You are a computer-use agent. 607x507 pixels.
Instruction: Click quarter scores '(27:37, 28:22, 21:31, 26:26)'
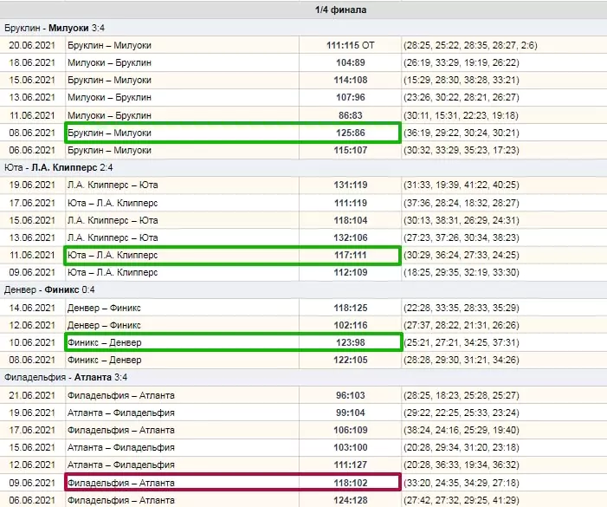click(x=461, y=325)
